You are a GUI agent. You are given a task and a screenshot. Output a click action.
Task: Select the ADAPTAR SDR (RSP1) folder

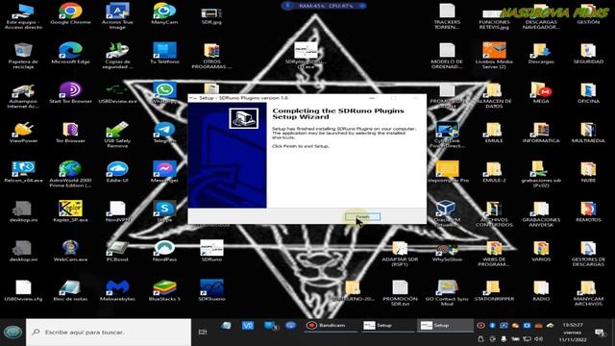pyautogui.click(x=400, y=254)
